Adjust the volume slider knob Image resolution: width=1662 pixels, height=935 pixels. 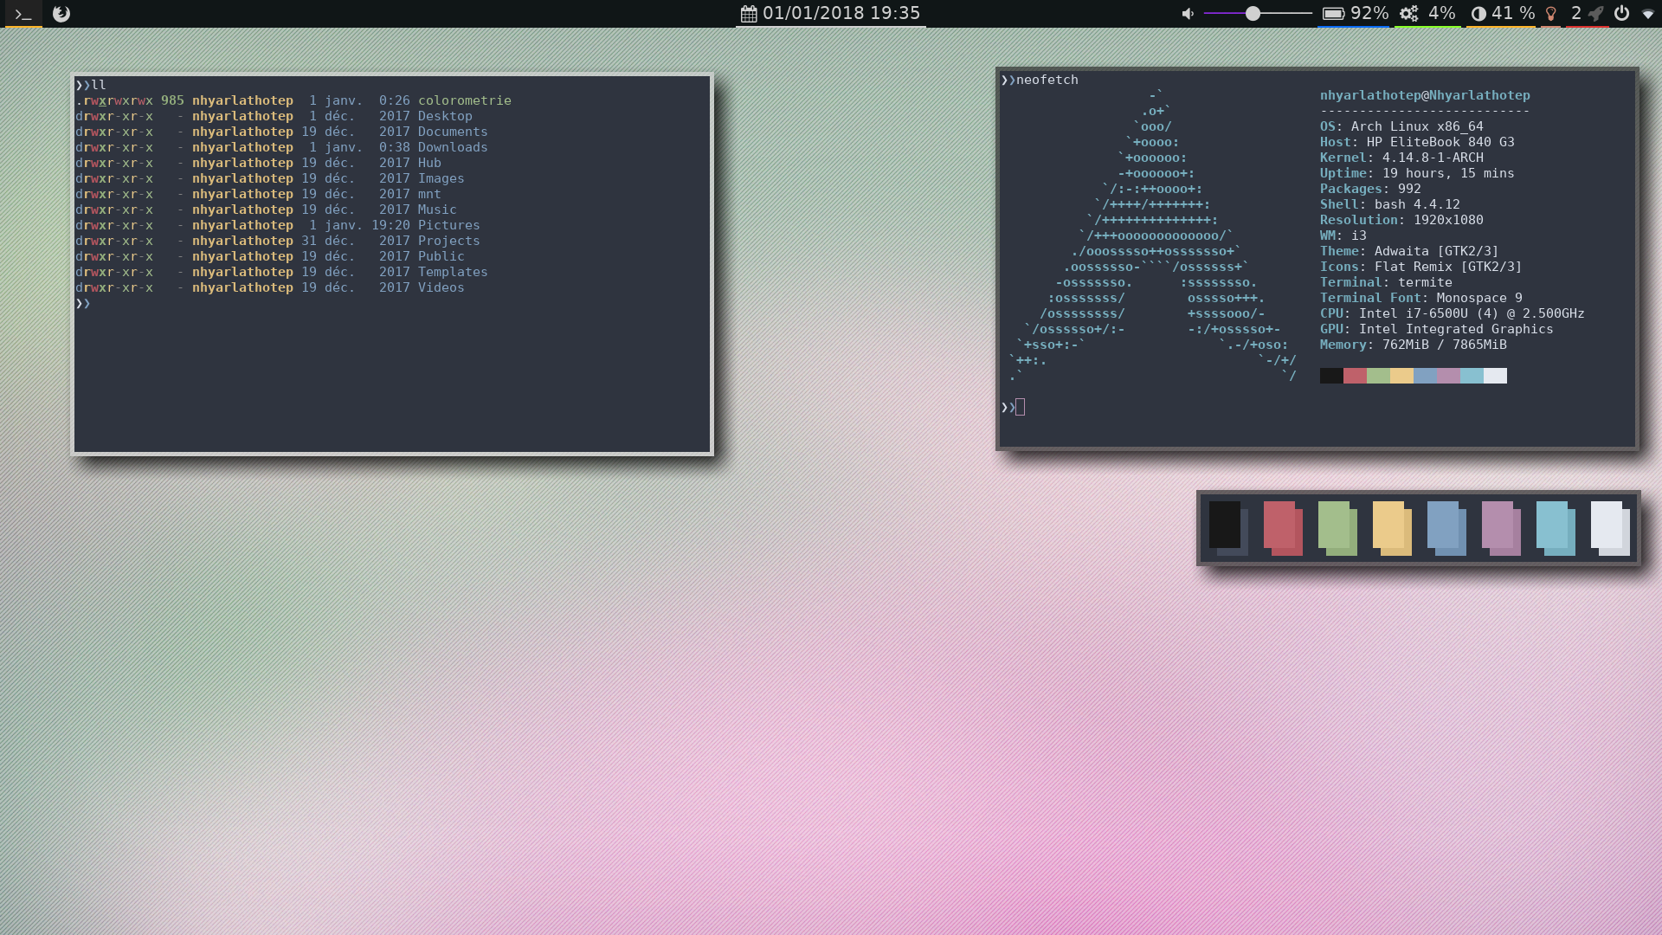(x=1253, y=14)
